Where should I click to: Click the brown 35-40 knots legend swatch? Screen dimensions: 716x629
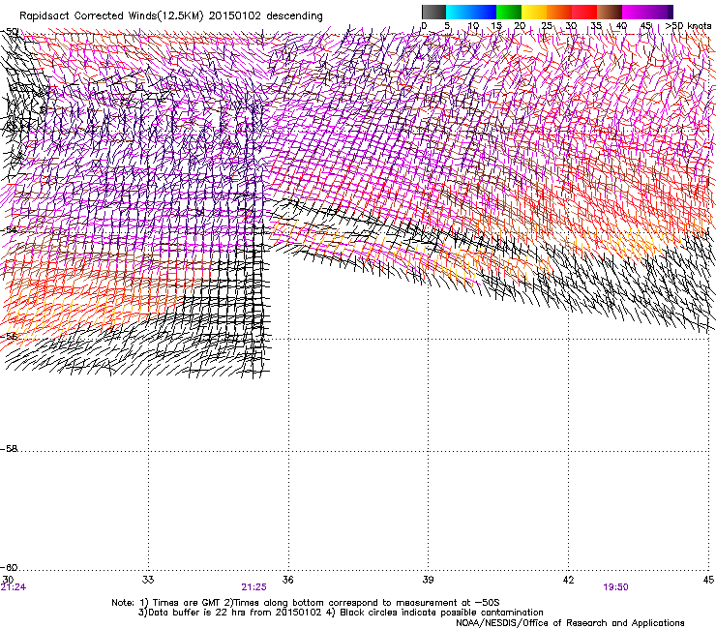[x=610, y=12]
